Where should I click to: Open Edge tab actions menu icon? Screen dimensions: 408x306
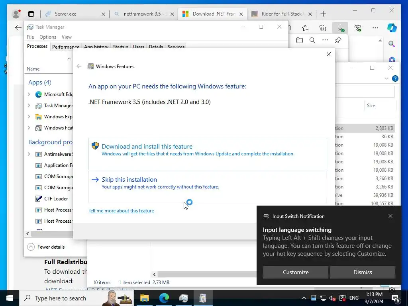[31, 14]
